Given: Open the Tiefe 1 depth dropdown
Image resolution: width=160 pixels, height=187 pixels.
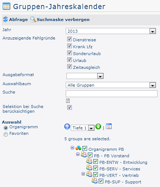Looking at the screenshot, I should (83, 128).
